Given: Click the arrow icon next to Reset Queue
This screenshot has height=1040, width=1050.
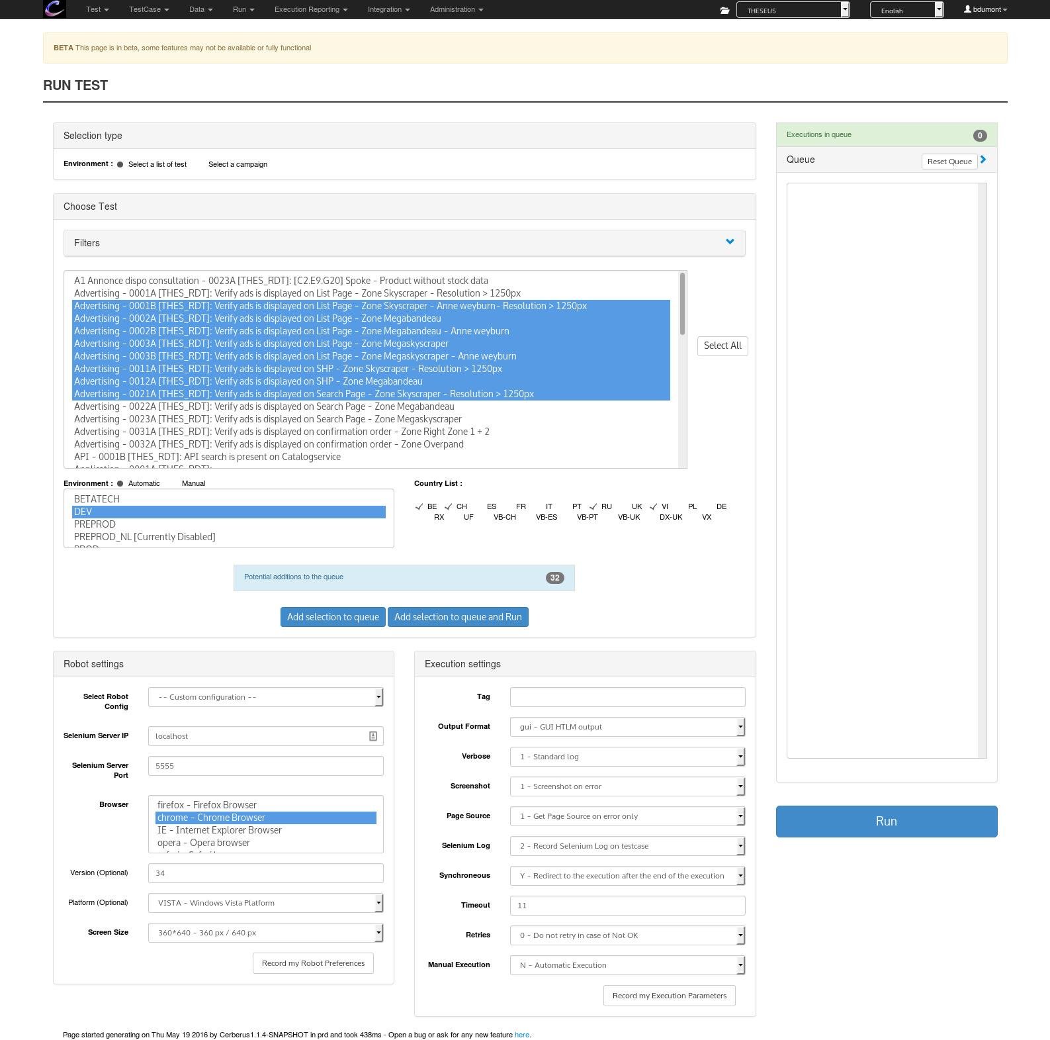Looking at the screenshot, I should point(983,160).
